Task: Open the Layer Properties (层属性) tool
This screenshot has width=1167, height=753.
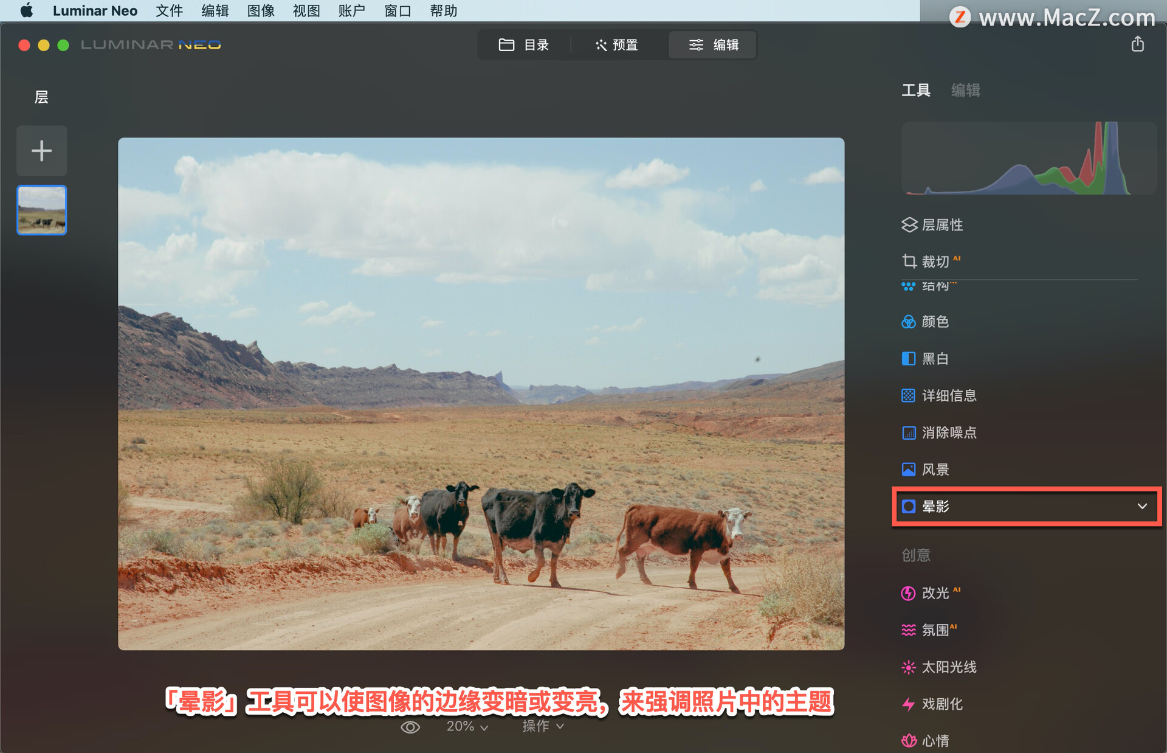Action: [932, 225]
